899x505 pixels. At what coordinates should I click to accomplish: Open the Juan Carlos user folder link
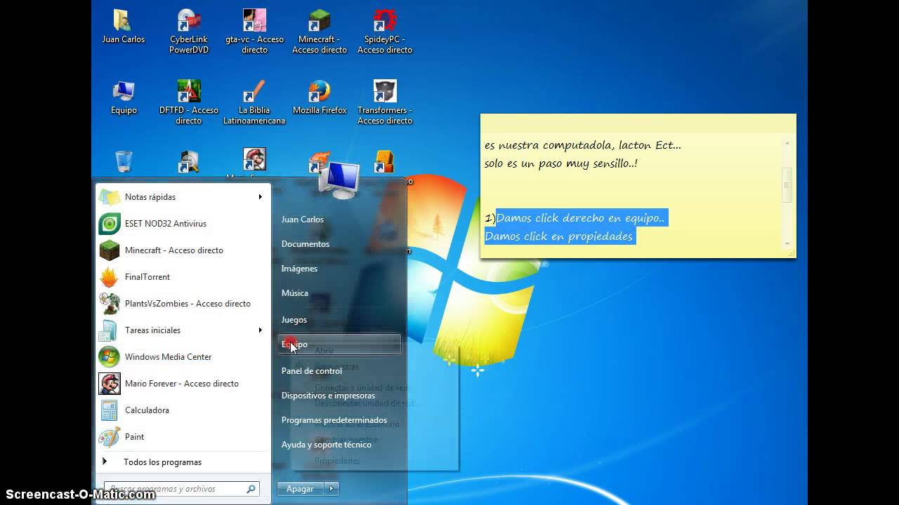303,220
